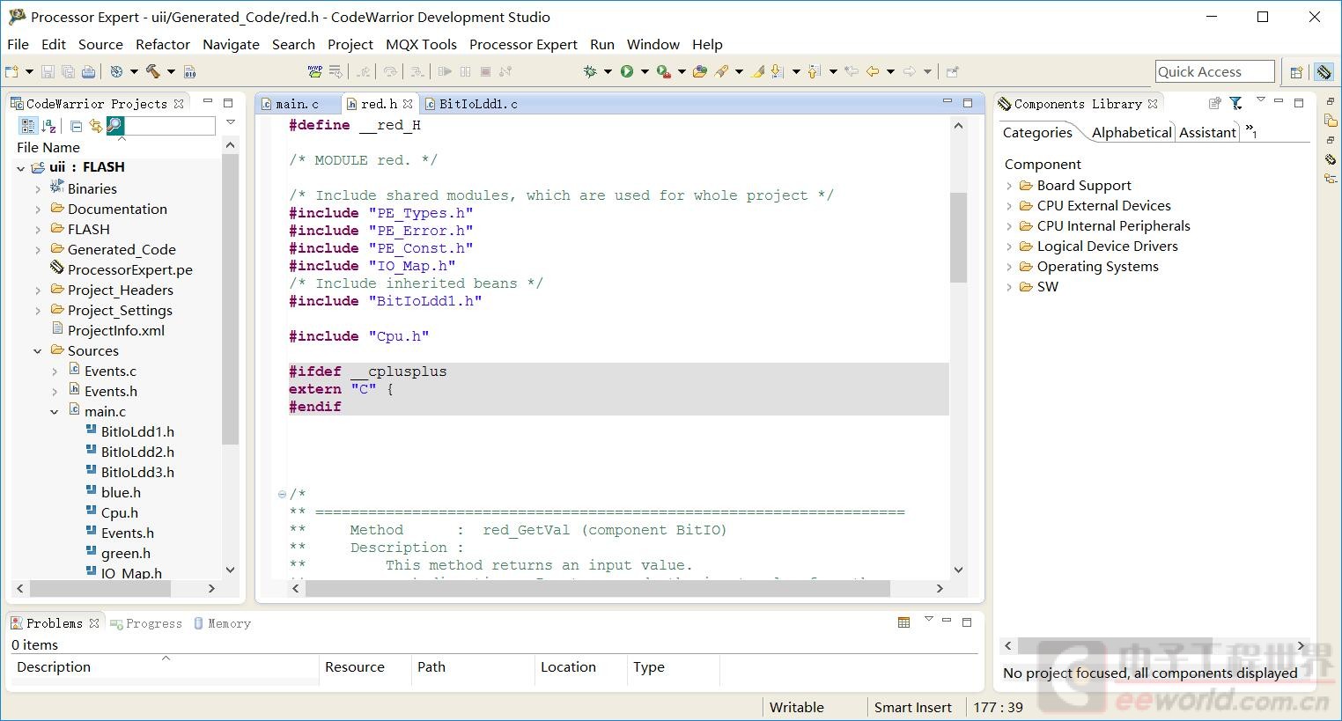
Task: Toggle tree view mode in Projects panel
Action: [28, 127]
